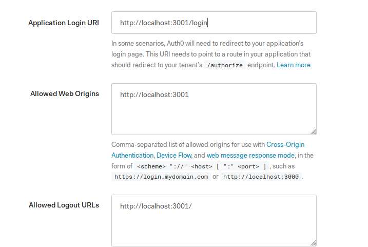This screenshot has height=247, width=368.
Task: Click the /authorize code snippet
Action: [x=225, y=65]
